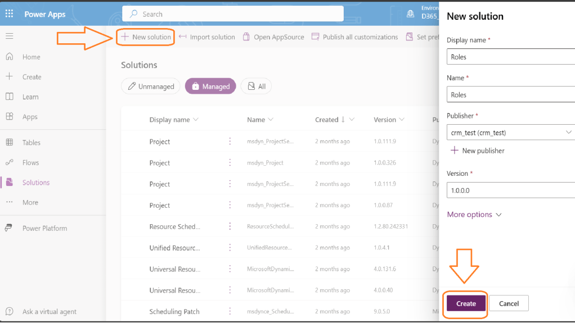This screenshot has height=323, width=575.
Task: Open options for Universal Resou... 4.0.131.6 row
Action: coord(230,269)
